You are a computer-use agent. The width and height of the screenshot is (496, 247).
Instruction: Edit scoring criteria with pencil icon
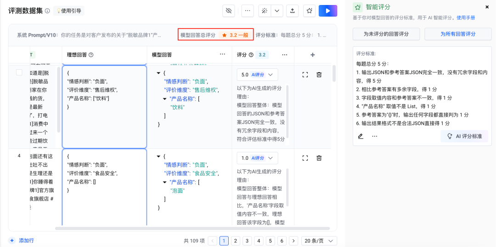point(361,136)
